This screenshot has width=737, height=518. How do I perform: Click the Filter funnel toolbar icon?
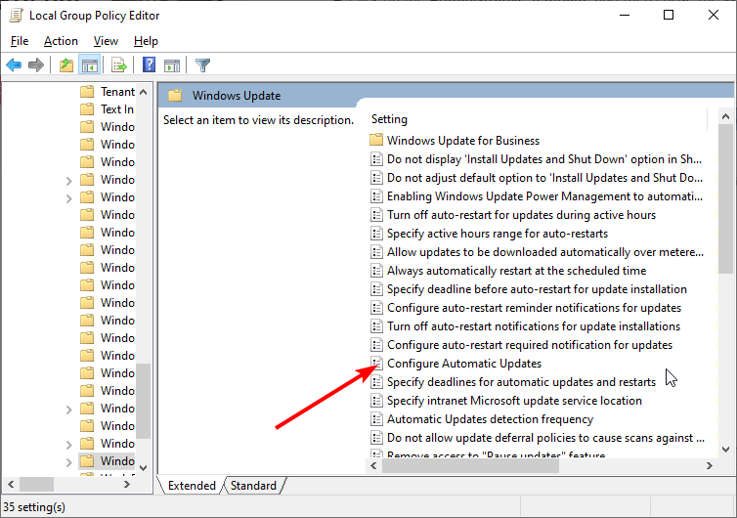202,65
